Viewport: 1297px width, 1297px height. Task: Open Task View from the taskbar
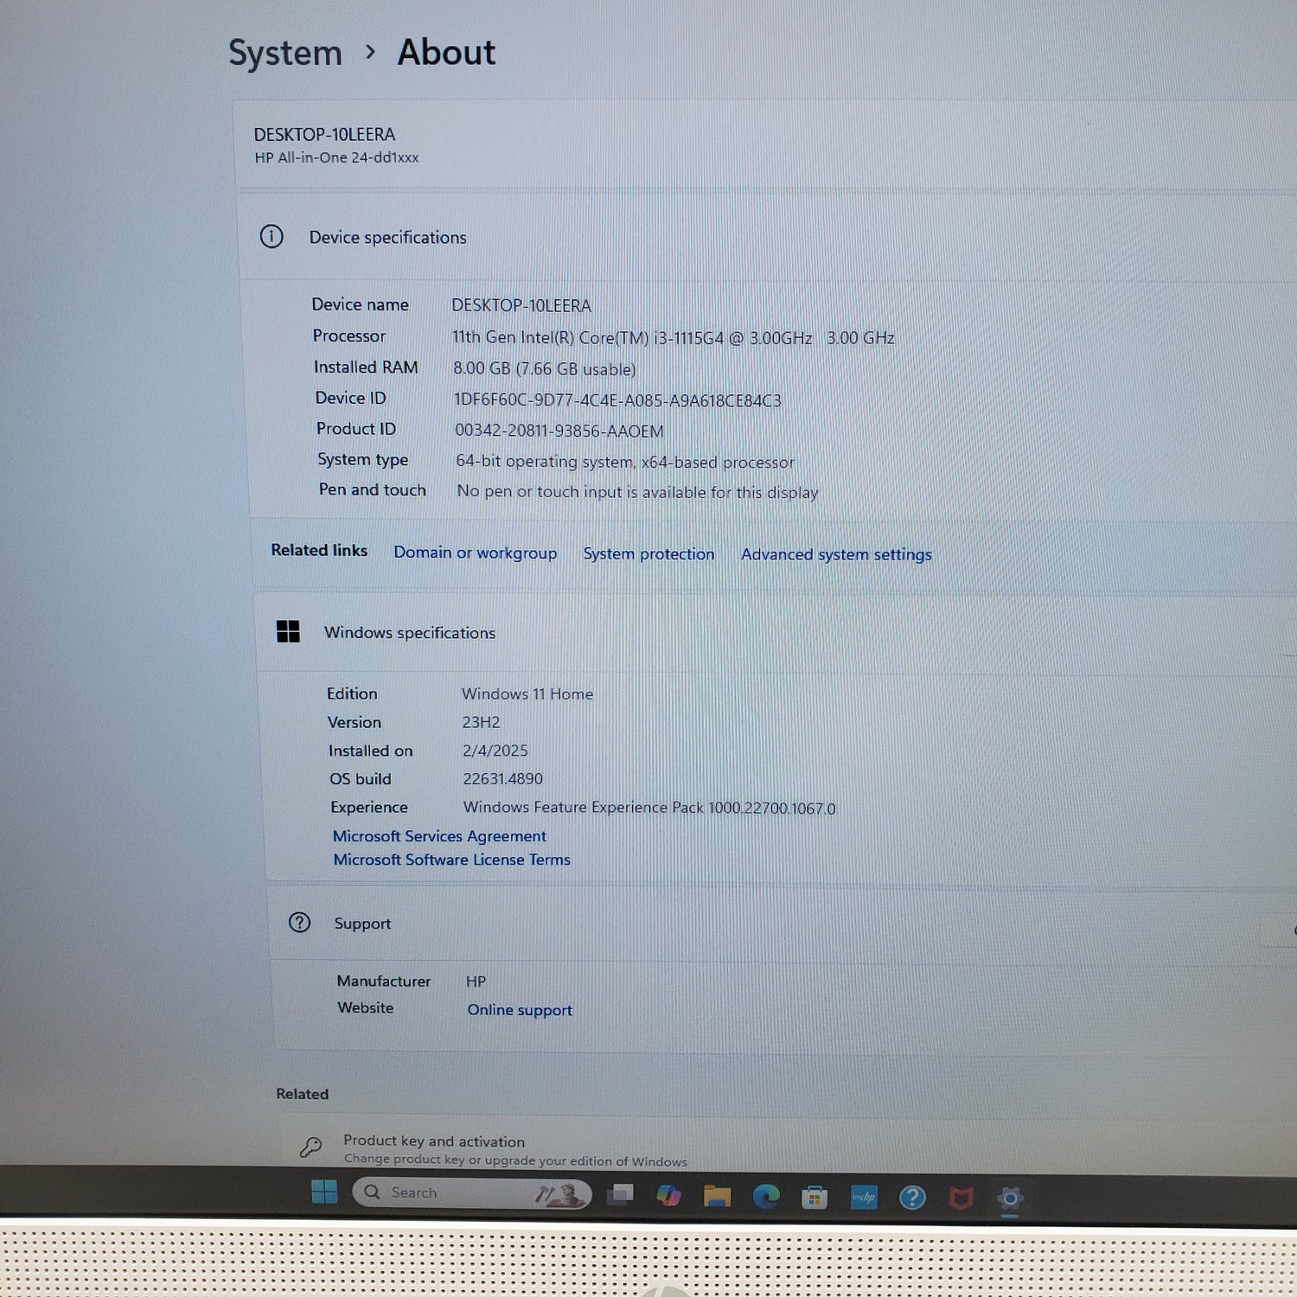point(620,1195)
